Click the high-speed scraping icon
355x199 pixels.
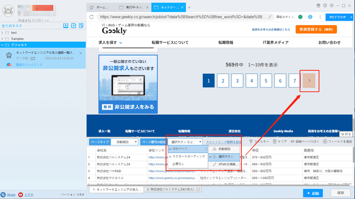9,65
